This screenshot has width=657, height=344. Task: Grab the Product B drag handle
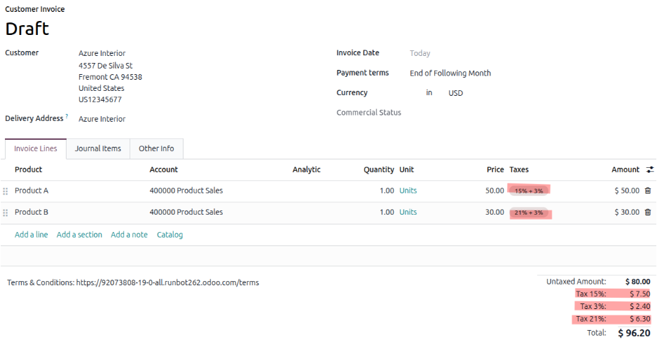click(x=6, y=213)
